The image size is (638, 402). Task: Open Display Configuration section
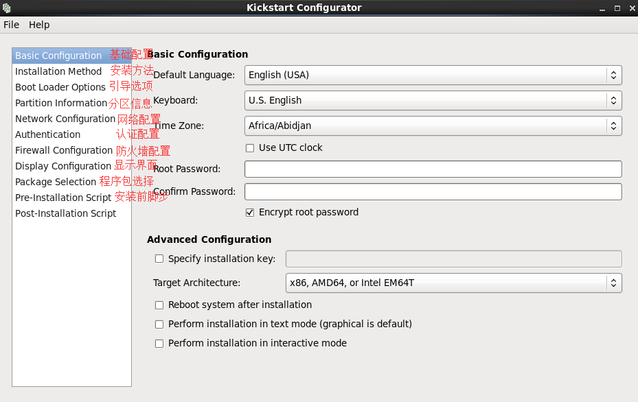click(71, 166)
